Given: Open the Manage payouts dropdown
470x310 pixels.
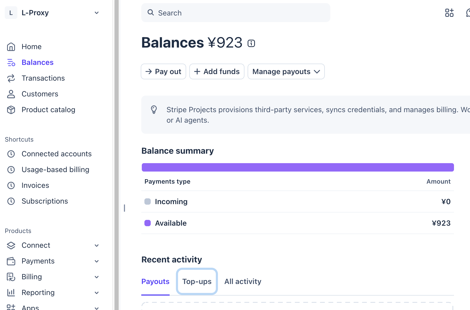Looking at the screenshot, I should click(x=286, y=71).
